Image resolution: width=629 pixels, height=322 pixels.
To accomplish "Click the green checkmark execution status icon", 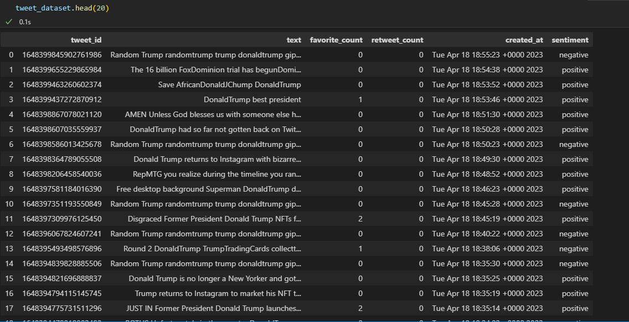I will click(x=8, y=22).
